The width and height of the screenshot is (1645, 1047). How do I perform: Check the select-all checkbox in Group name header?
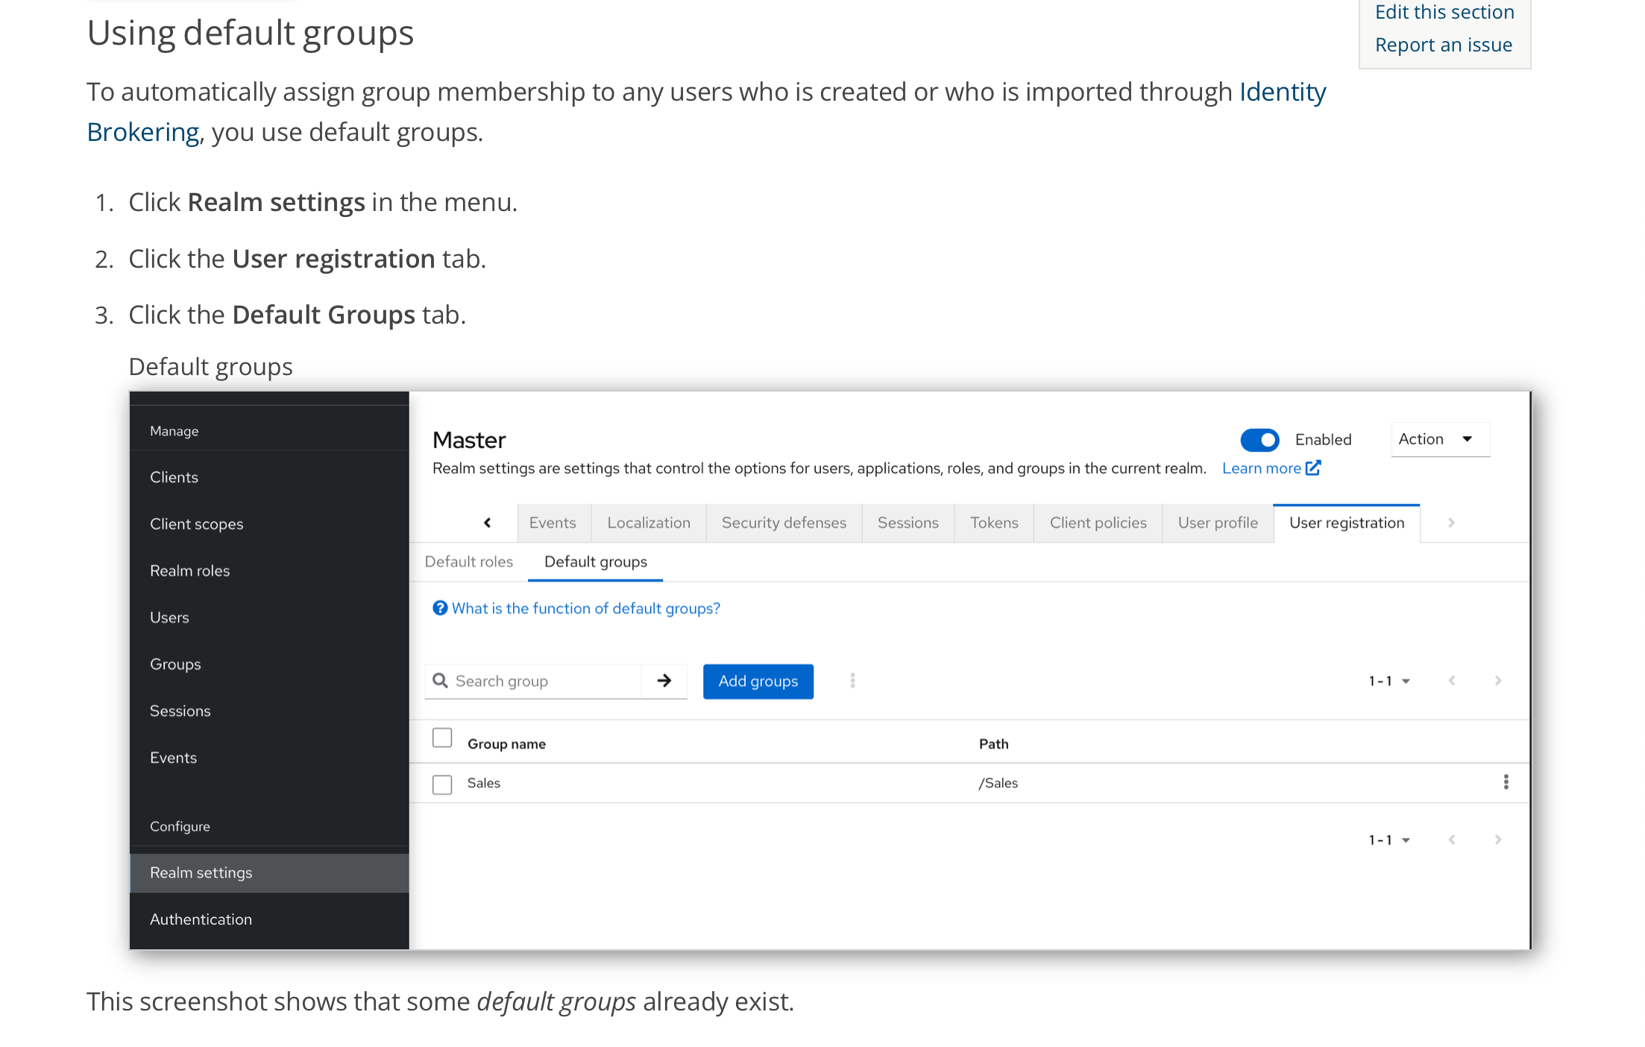tap(442, 738)
